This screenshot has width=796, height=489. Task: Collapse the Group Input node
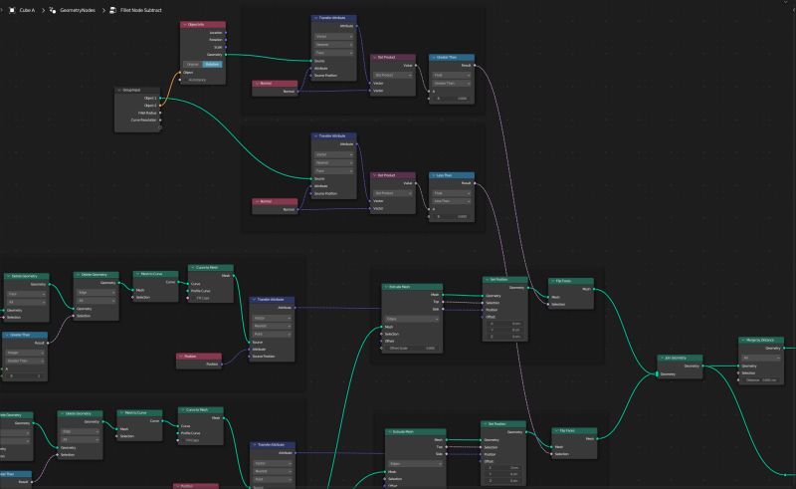click(119, 90)
